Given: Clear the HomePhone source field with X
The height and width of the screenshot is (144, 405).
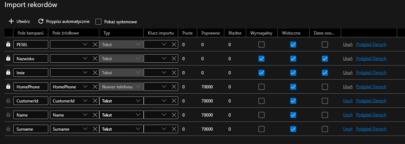Looking at the screenshot, I should (95, 87).
